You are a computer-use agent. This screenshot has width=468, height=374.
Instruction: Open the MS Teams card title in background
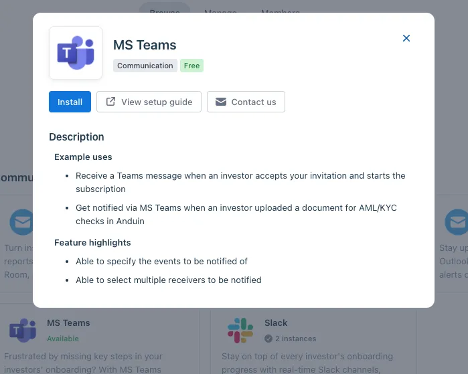point(68,322)
